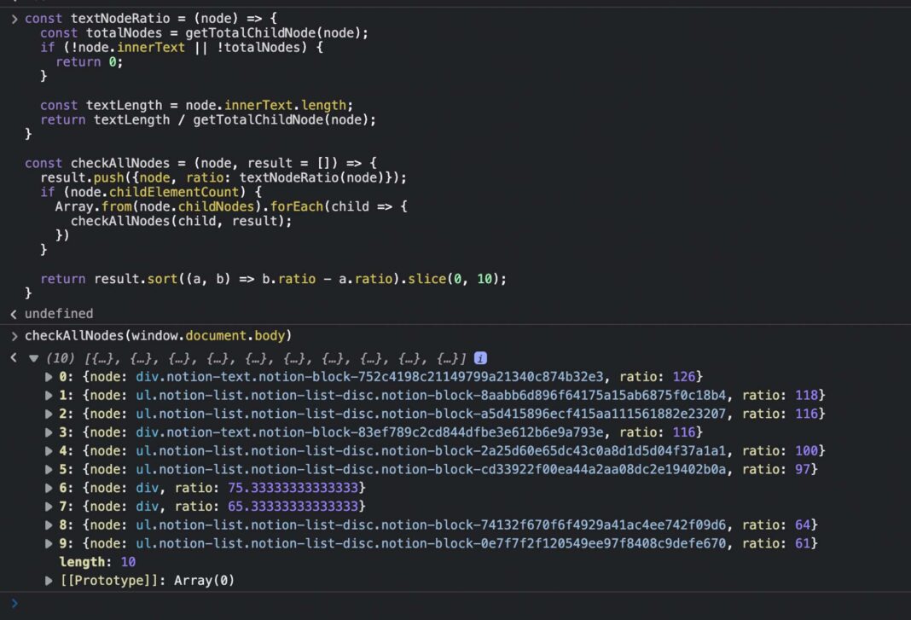This screenshot has height=620, width=911.
Task: Expand item 5 with ratio 97
Action: (49, 469)
